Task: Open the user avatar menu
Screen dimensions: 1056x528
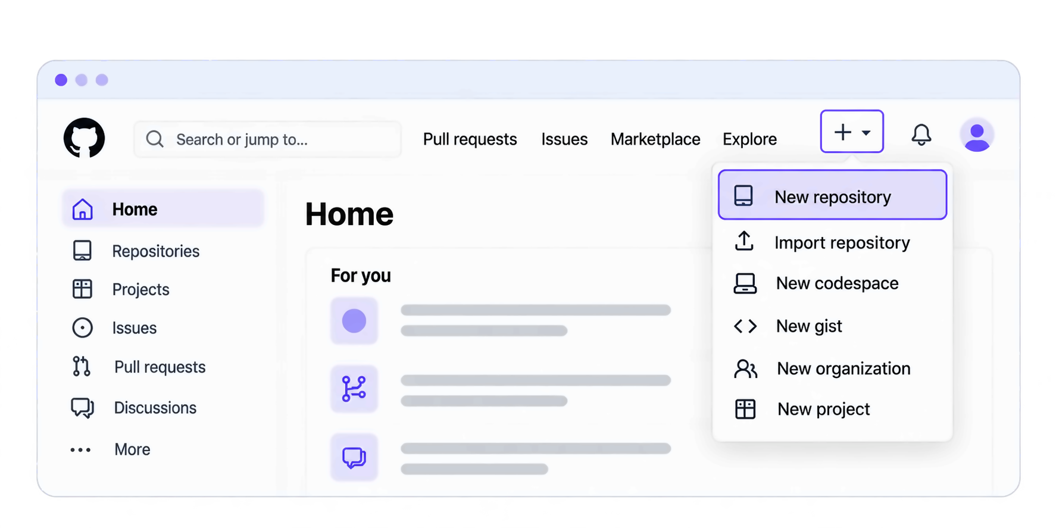Action: [x=977, y=135]
